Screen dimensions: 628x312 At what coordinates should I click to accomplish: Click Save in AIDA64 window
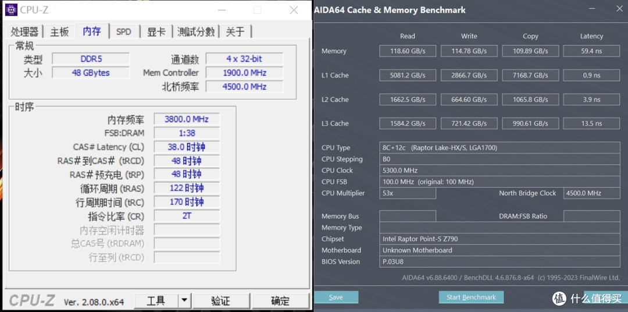coord(336,297)
